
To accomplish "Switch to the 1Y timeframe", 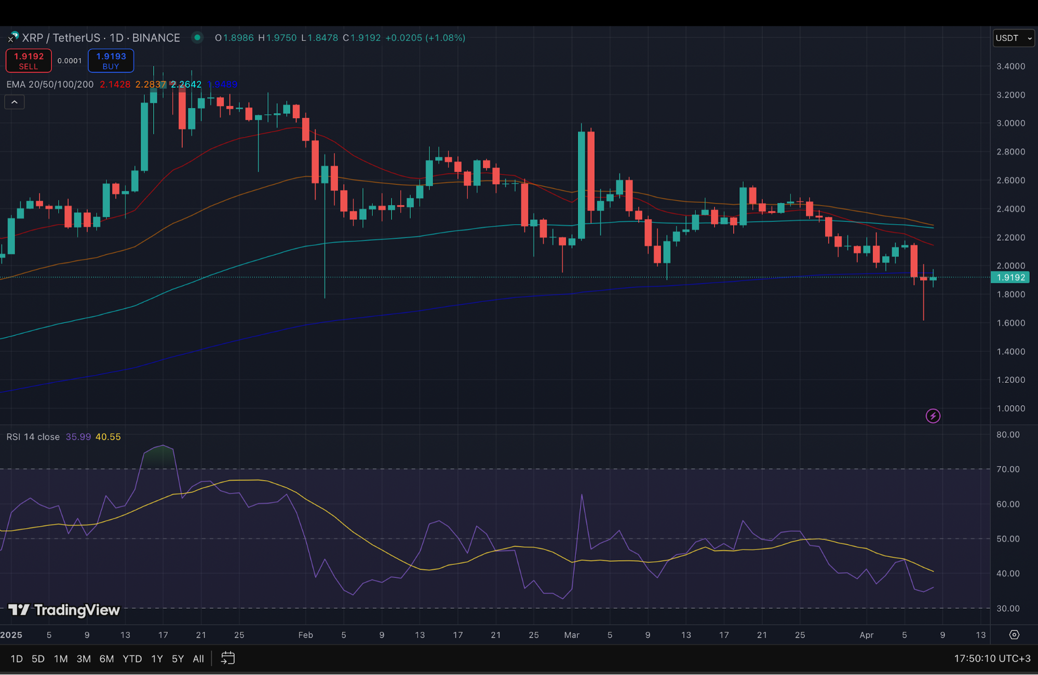I will click(156, 658).
